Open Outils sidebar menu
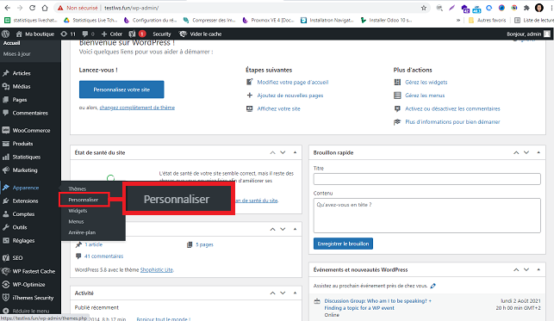The image size is (554, 321). pyautogui.click(x=20, y=227)
